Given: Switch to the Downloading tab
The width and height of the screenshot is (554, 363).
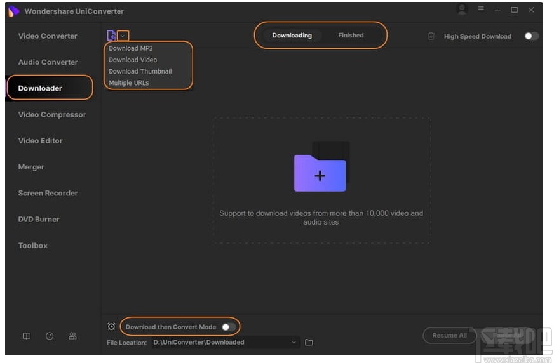Looking at the screenshot, I should (292, 36).
